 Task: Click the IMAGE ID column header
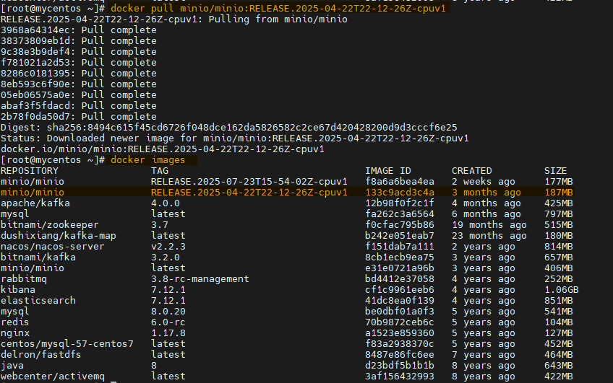point(387,171)
